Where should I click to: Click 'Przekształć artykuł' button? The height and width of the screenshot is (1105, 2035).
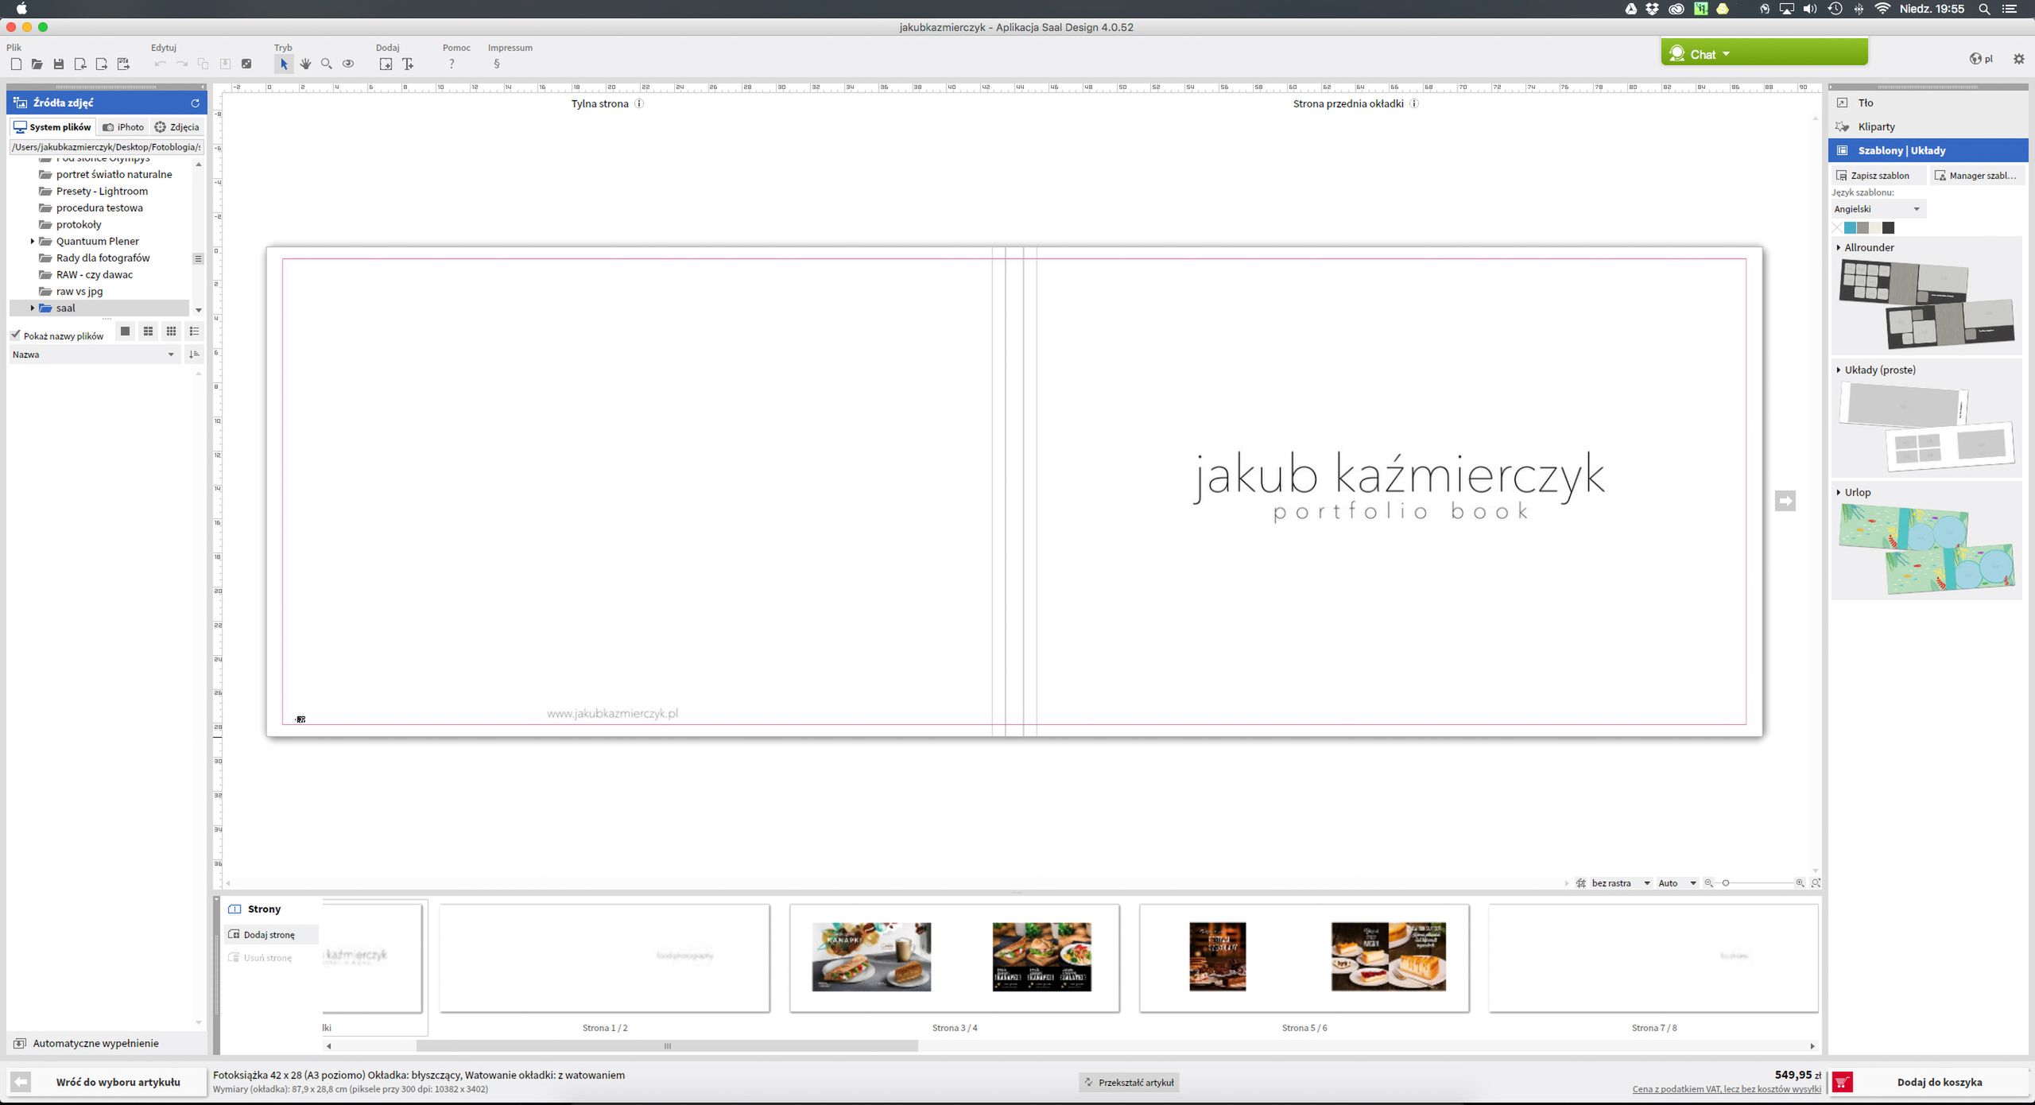tap(1129, 1082)
